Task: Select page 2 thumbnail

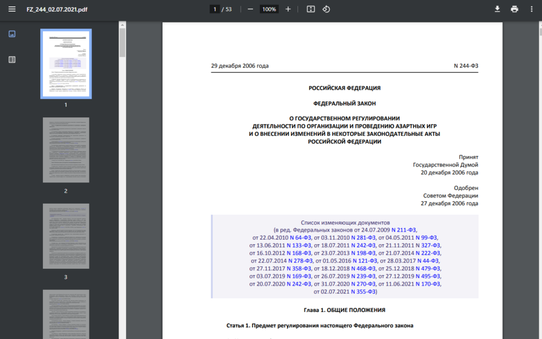Action: click(66, 150)
